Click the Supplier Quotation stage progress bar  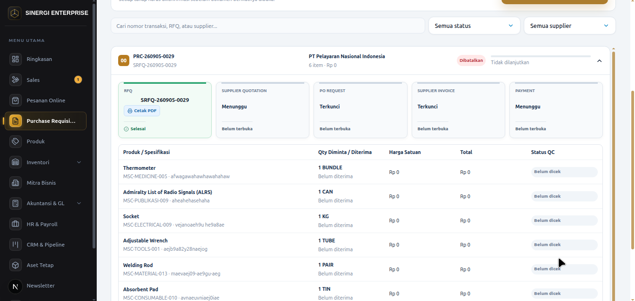[x=263, y=83]
